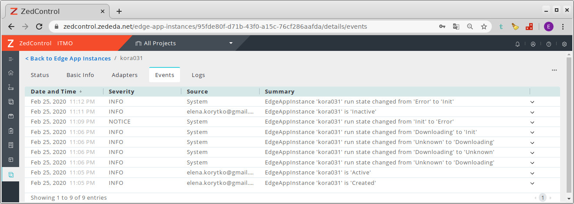Click the help question mark icon
The width and height of the screenshot is (574, 204).
click(x=549, y=44)
